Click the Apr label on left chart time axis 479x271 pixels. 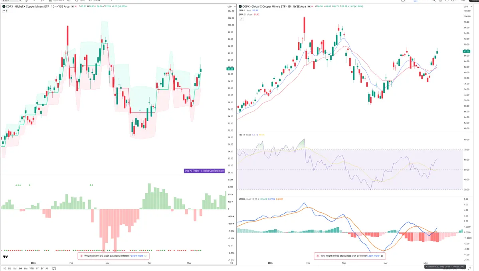pyautogui.click(x=149, y=263)
